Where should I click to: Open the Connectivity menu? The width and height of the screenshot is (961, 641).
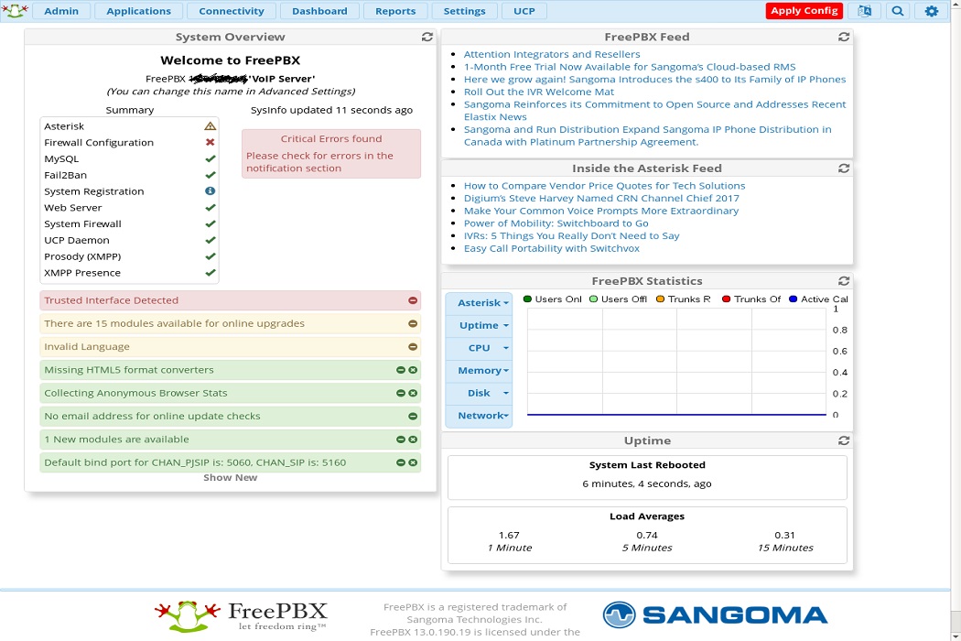coord(231,11)
